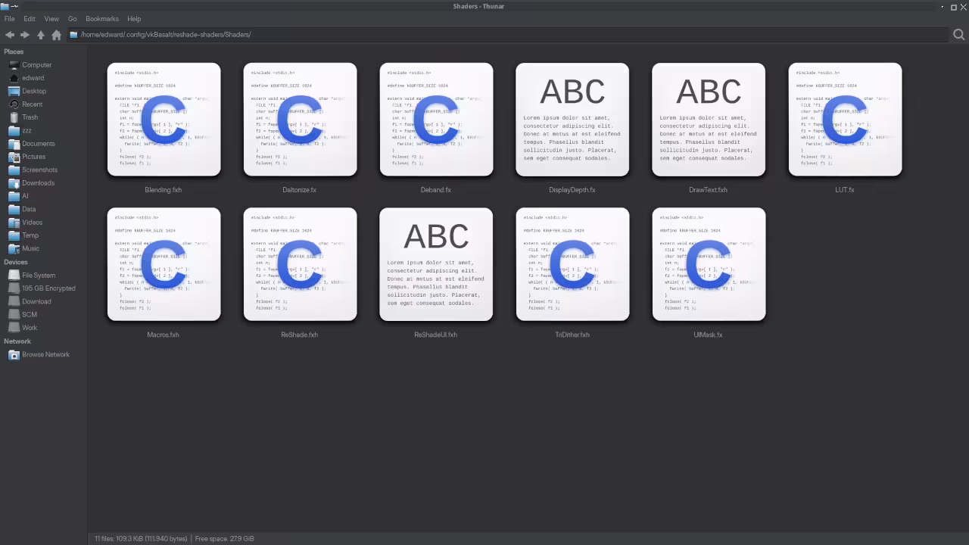
Task: Go to the home folder
Action: 56,35
